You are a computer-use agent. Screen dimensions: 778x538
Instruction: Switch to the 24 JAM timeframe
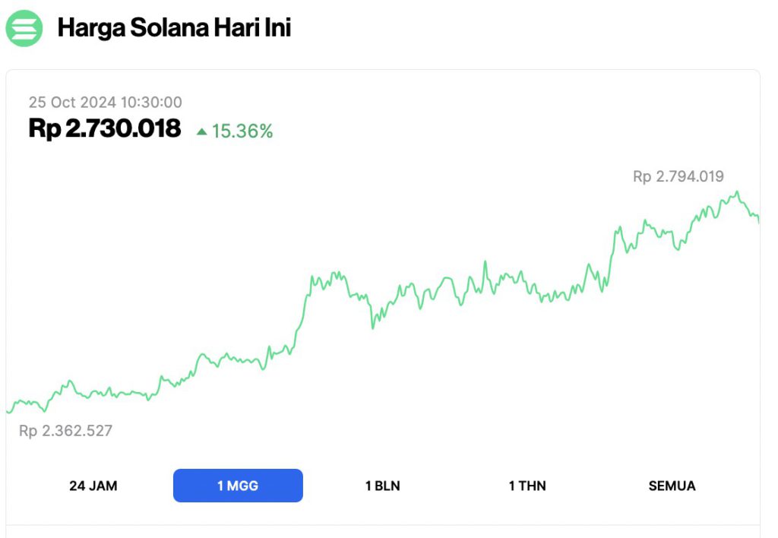click(x=93, y=486)
